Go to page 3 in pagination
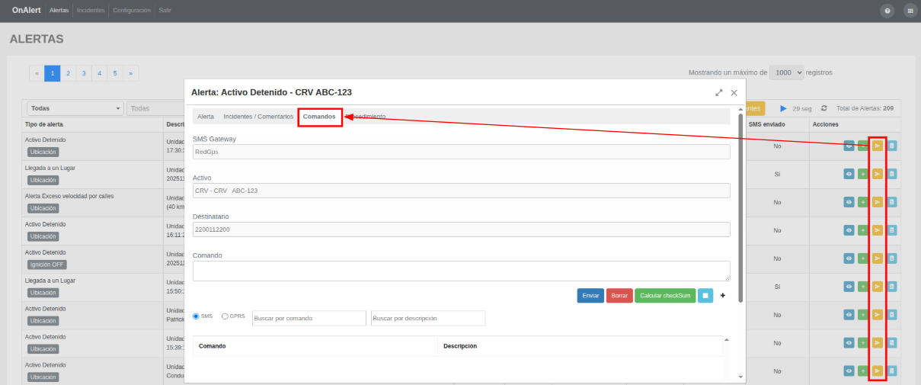 (x=84, y=73)
